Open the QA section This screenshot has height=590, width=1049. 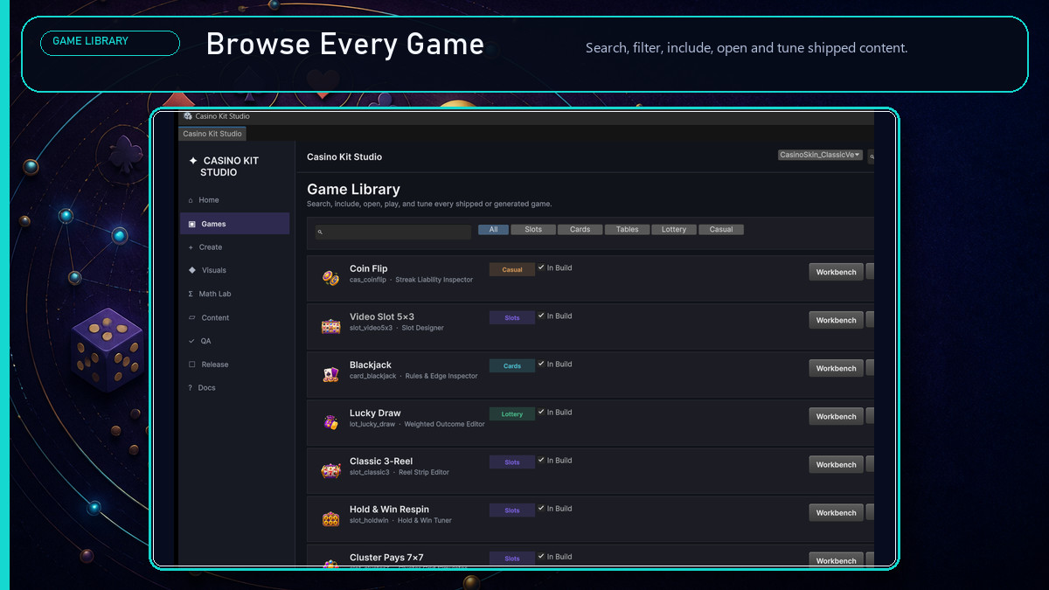tap(234, 341)
